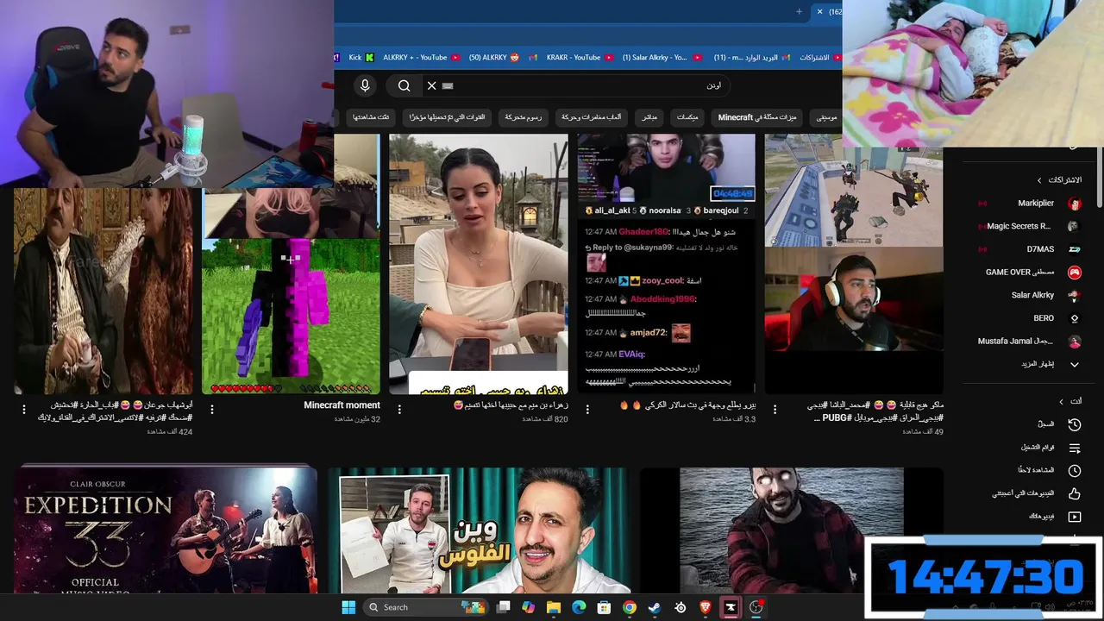Open the 'زهراء بن ميم' short thumbnail

(x=479, y=264)
